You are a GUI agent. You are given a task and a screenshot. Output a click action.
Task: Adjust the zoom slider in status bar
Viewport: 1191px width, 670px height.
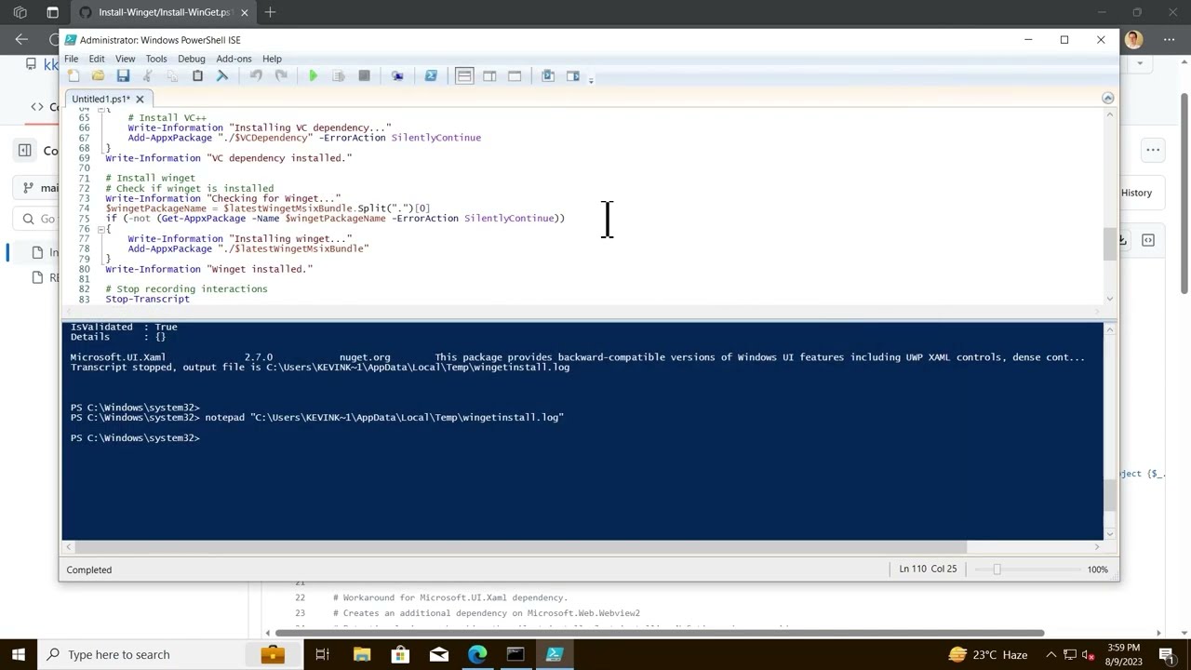[x=997, y=569]
